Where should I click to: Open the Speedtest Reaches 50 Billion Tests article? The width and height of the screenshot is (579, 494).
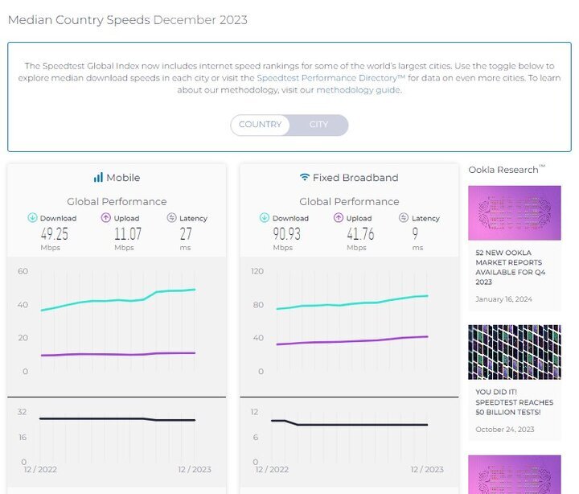[x=514, y=402]
